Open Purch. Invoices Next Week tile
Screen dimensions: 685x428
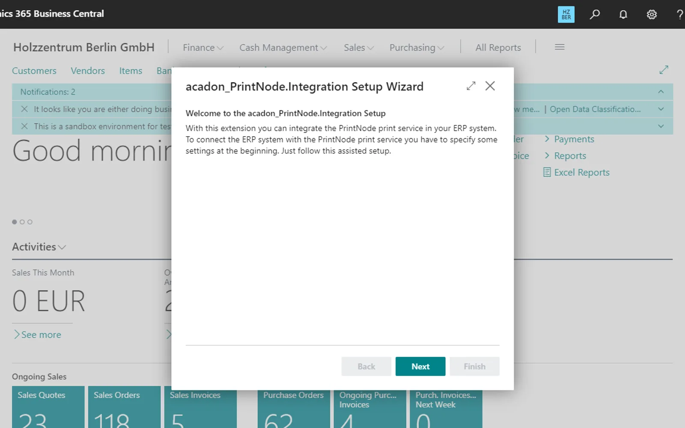tap(446, 409)
